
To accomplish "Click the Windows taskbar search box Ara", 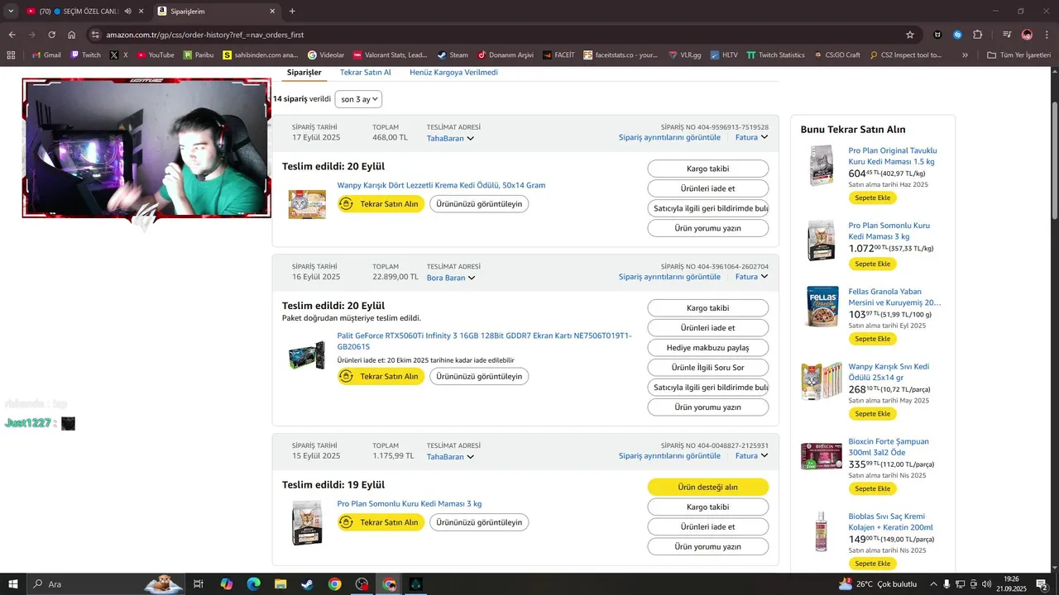I will click(x=105, y=584).
